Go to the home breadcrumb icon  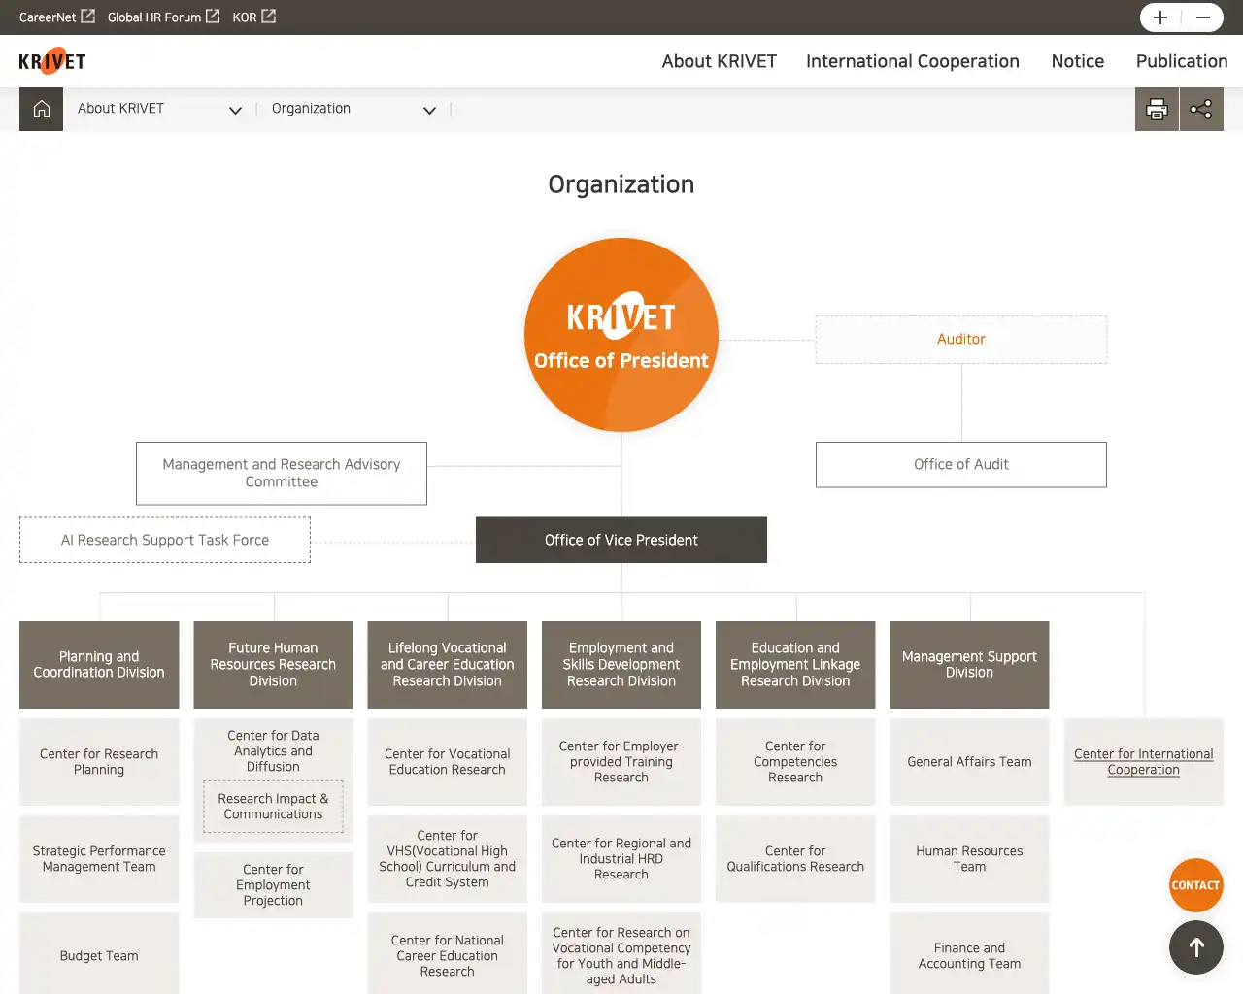coord(41,109)
